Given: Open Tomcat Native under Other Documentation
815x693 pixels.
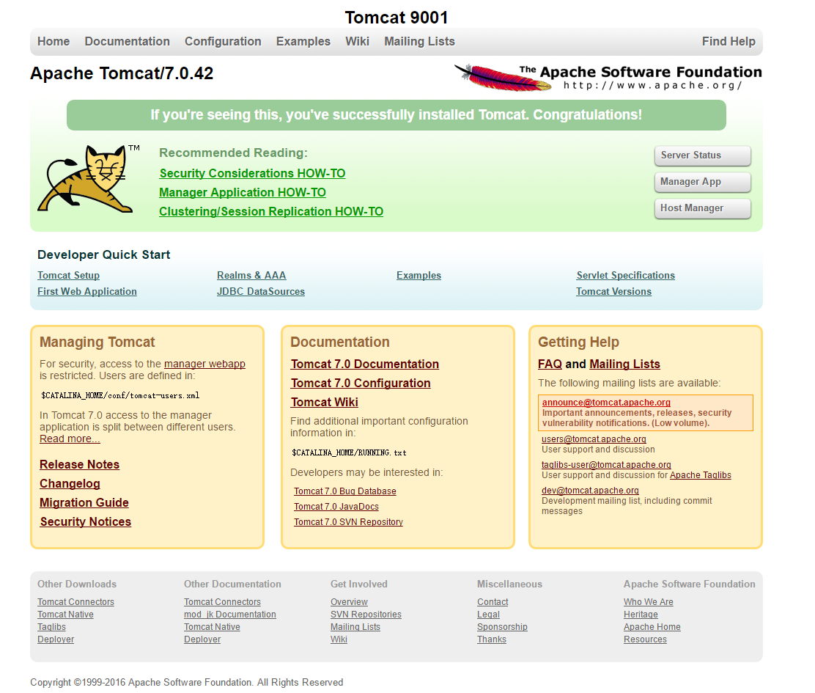Looking at the screenshot, I should [212, 627].
